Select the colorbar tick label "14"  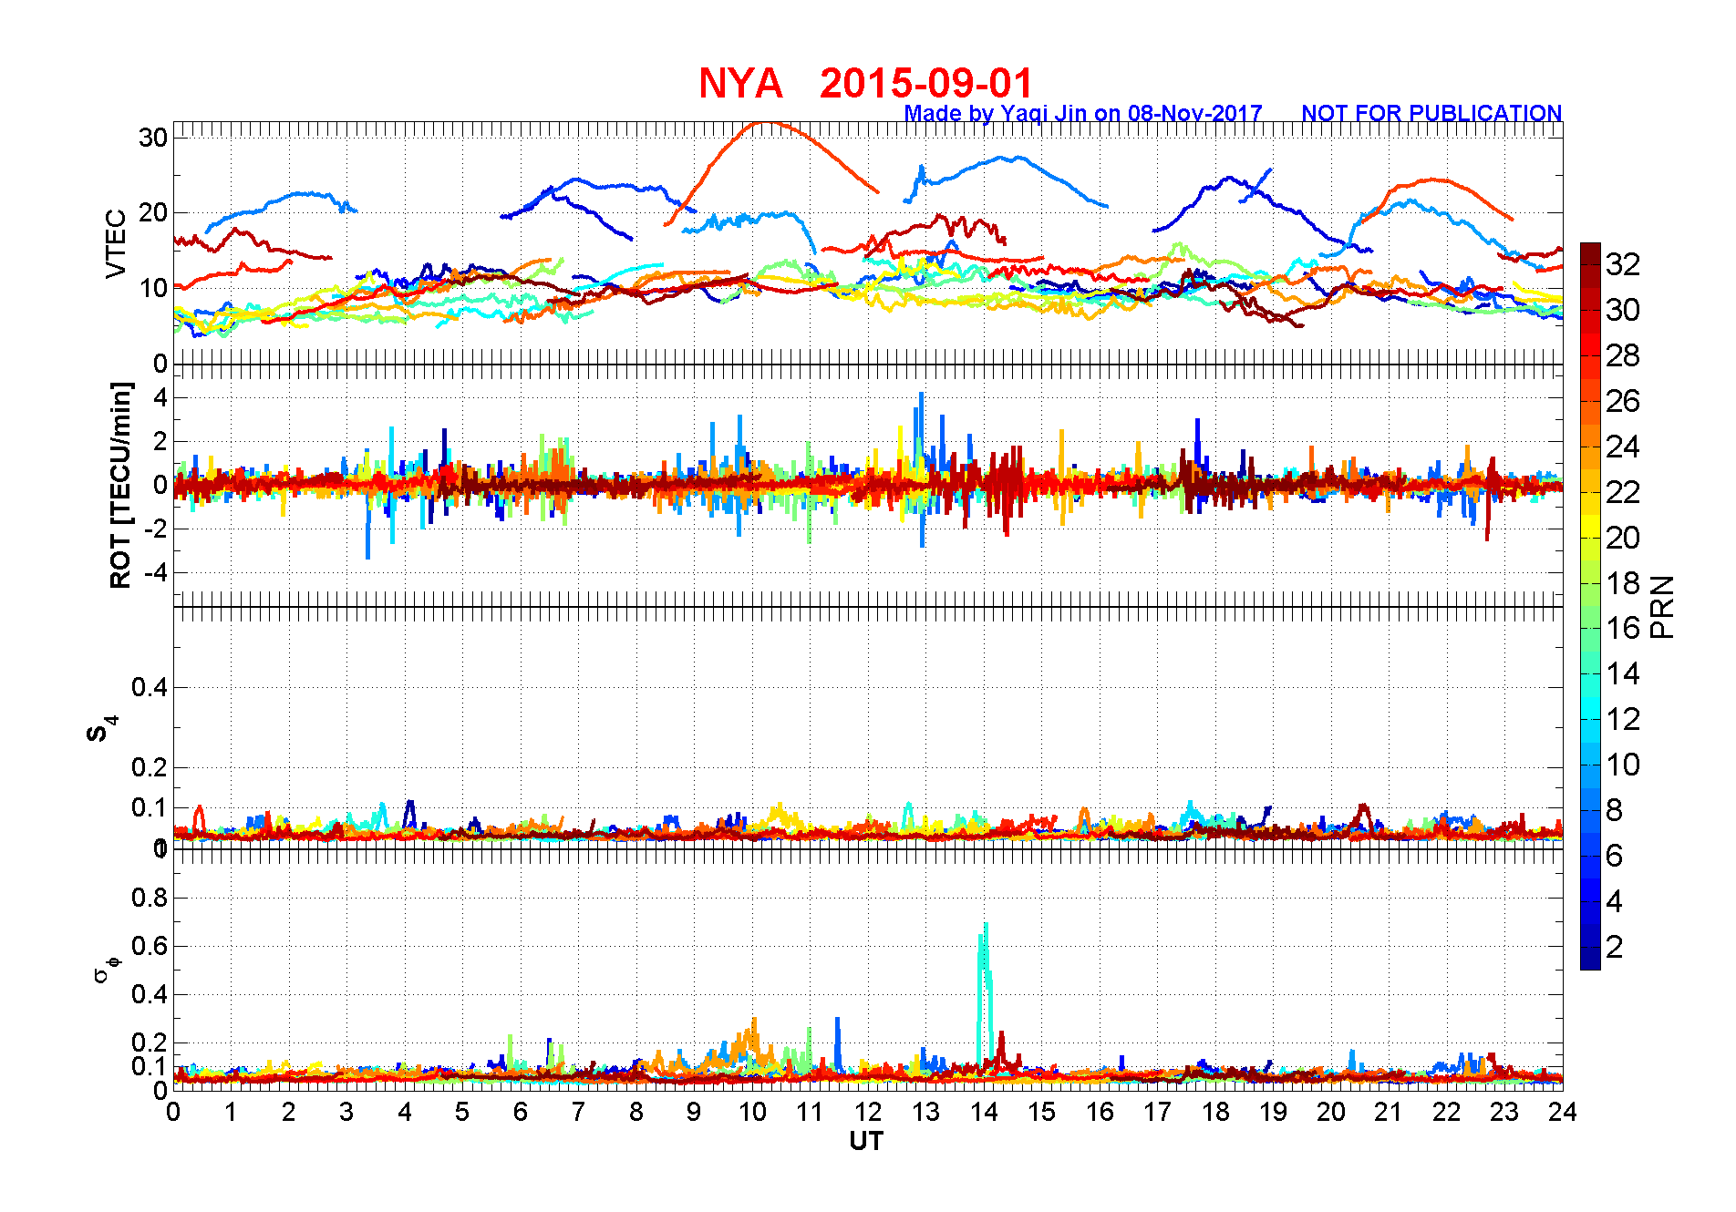(x=1623, y=673)
